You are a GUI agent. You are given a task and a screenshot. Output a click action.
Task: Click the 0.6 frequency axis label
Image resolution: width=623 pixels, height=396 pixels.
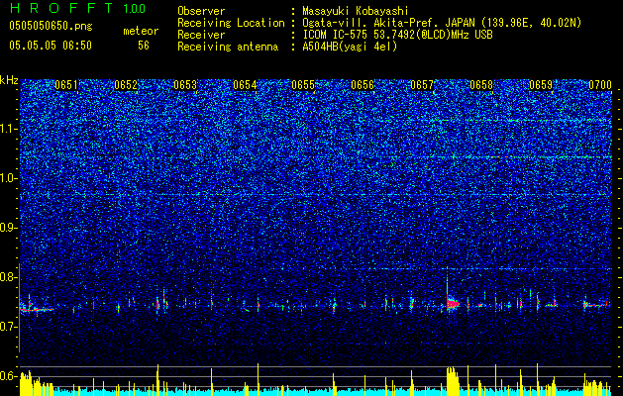pos(9,376)
